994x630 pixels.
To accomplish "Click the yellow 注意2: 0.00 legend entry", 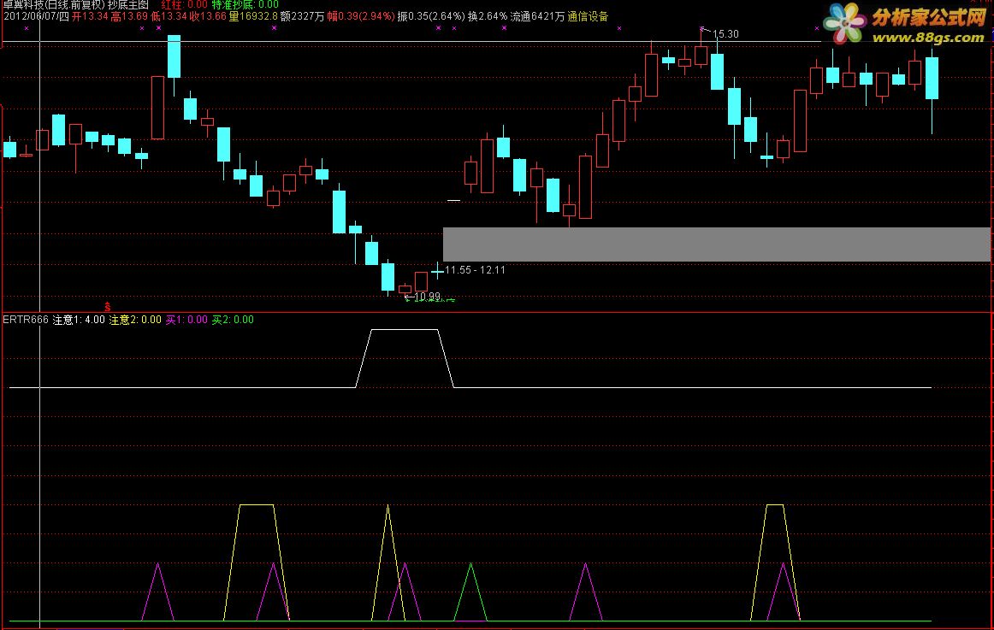I will [135, 320].
